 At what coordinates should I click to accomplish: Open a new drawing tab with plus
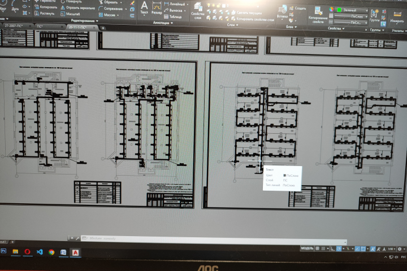103,28
